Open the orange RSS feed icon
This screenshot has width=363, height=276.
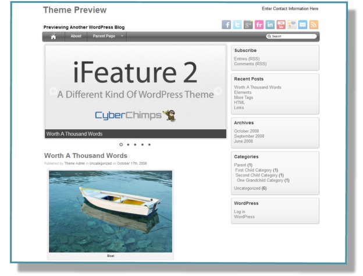314,24
